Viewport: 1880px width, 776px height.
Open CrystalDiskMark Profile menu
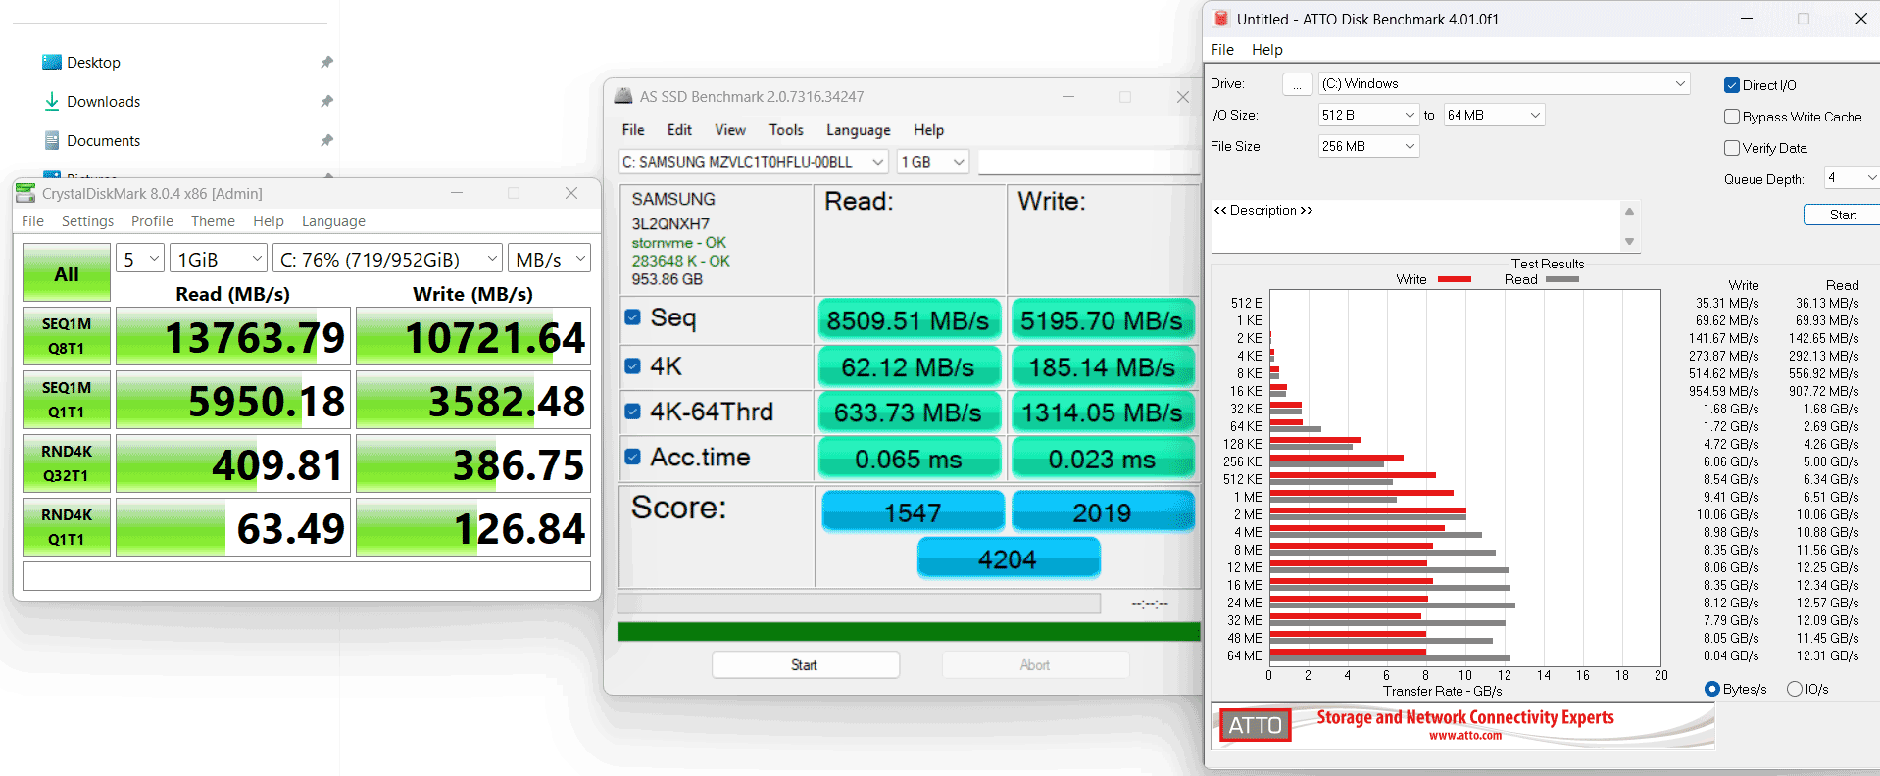tap(152, 221)
